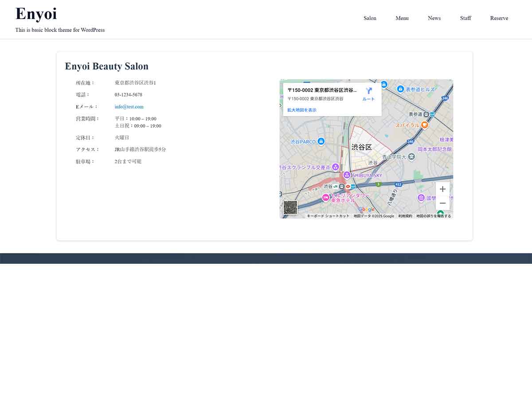The image size is (532, 399).
Task: Zoom out the map with minus button
Action: click(442, 203)
